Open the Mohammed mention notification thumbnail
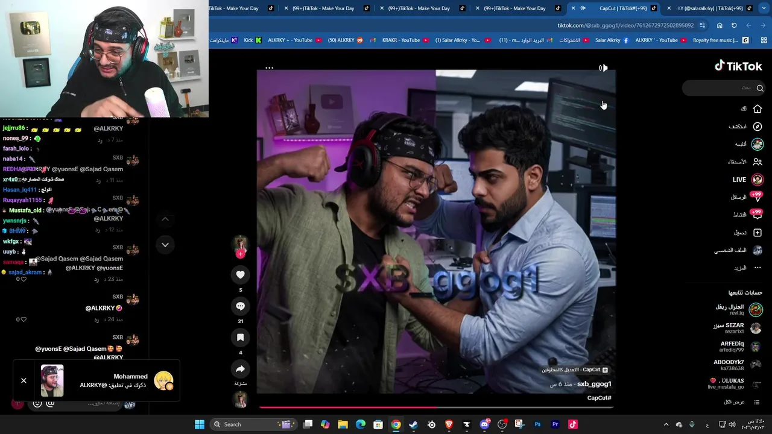Viewport: 772px width, 434px height. point(52,380)
